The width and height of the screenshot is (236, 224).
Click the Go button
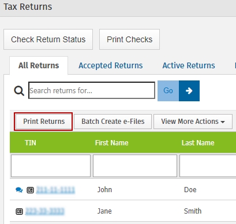[x=168, y=91]
